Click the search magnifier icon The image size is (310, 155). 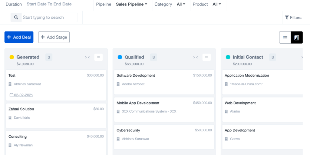coord(16,17)
